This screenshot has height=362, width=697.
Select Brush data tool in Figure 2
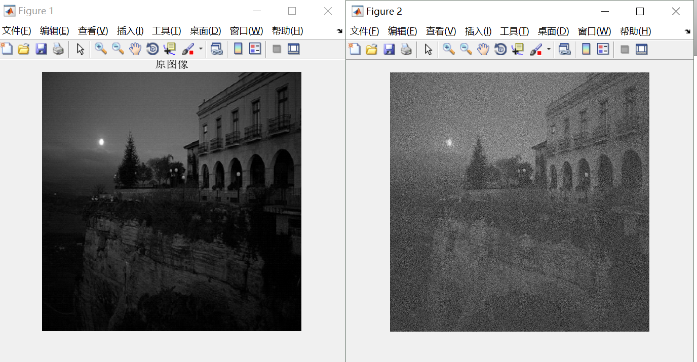pos(536,50)
